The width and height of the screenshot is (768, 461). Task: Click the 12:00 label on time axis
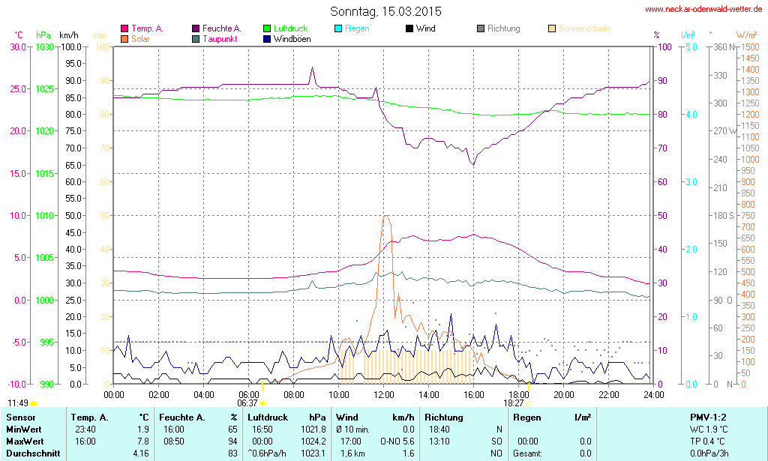pyautogui.click(x=384, y=394)
